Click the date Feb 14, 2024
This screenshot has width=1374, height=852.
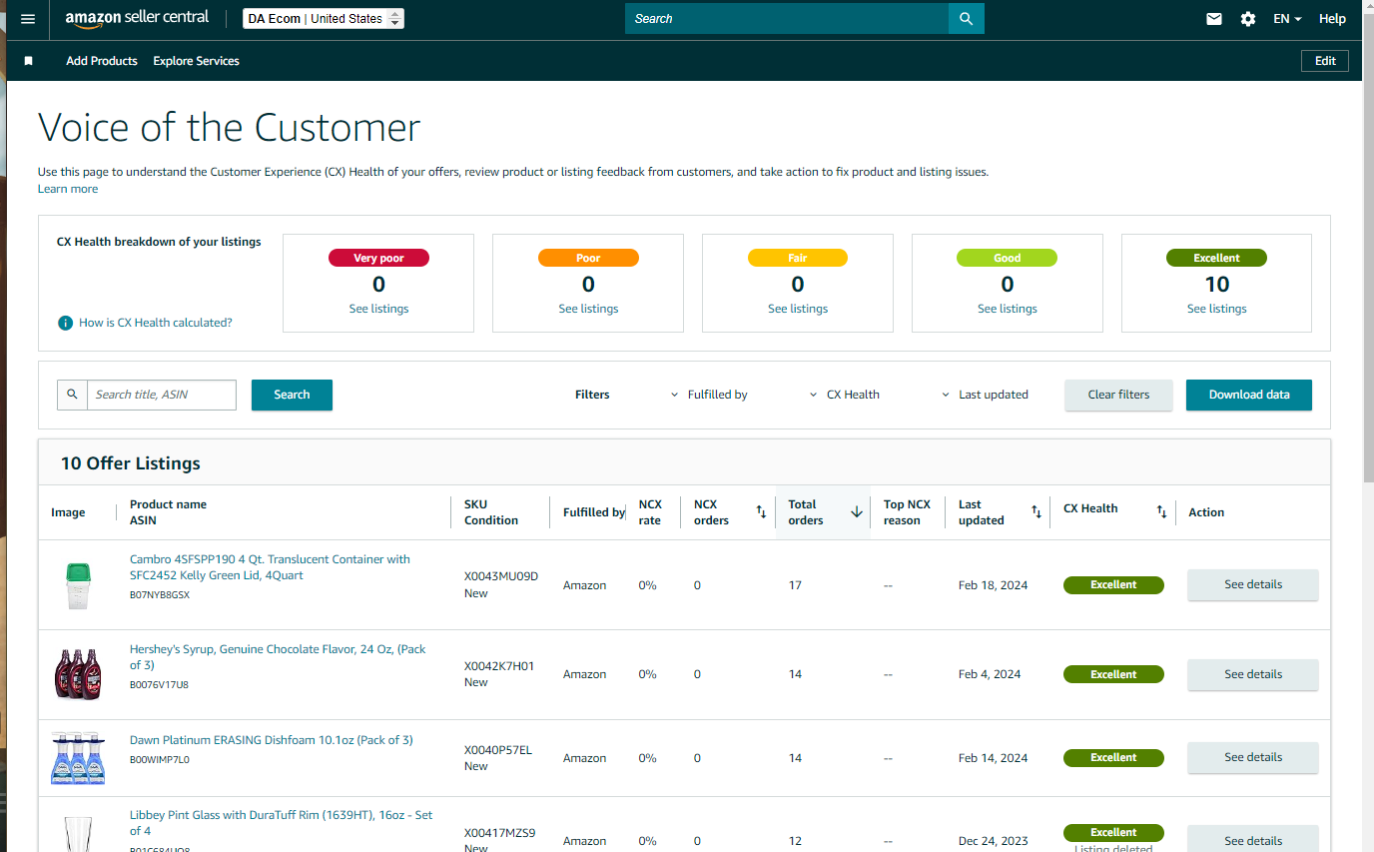coord(993,758)
